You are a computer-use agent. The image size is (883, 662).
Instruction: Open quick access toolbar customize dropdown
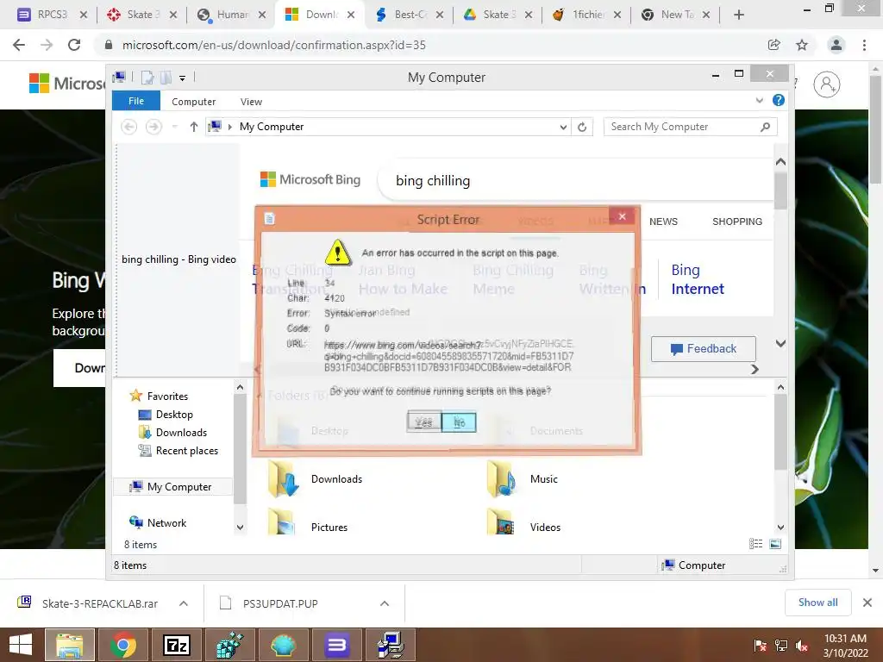(x=183, y=78)
